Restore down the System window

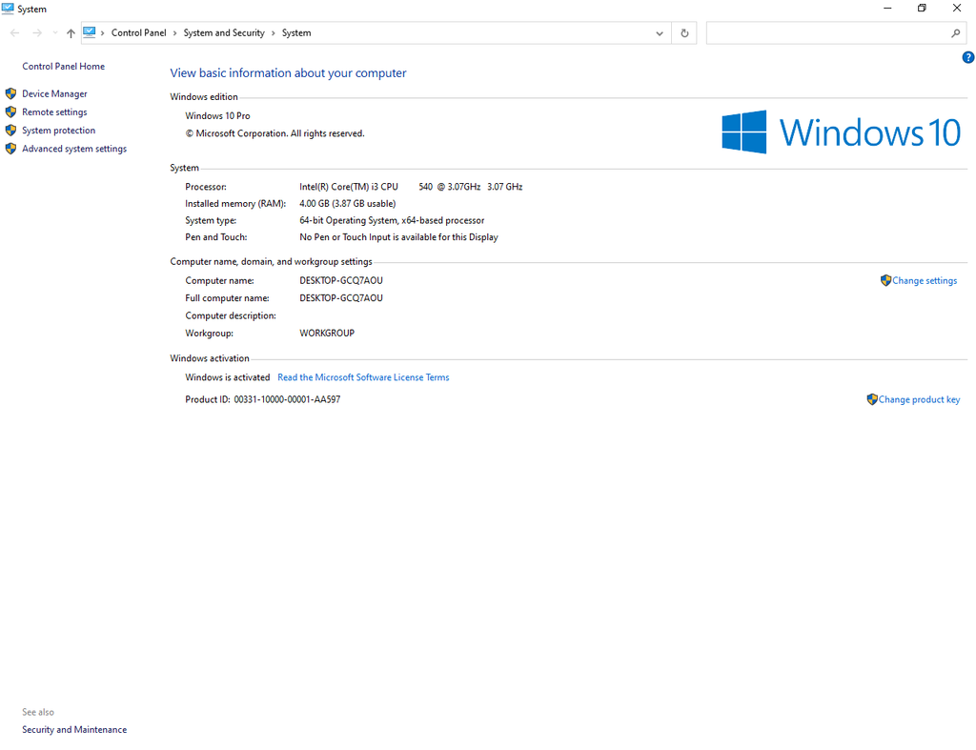(922, 8)
